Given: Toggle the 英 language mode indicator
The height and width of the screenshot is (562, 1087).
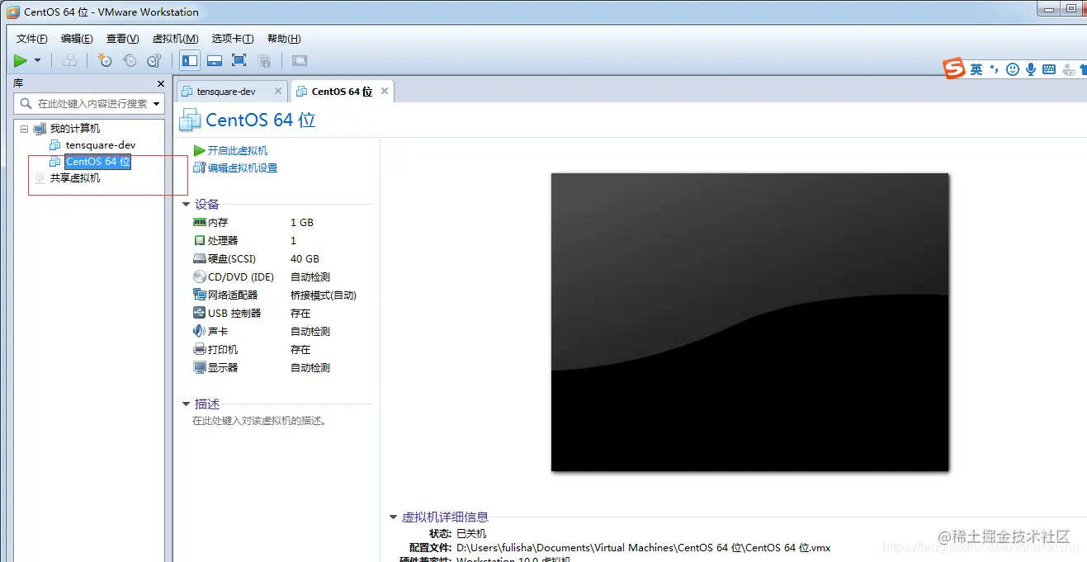Looking at the screenshot, I should tap(976, 70).
